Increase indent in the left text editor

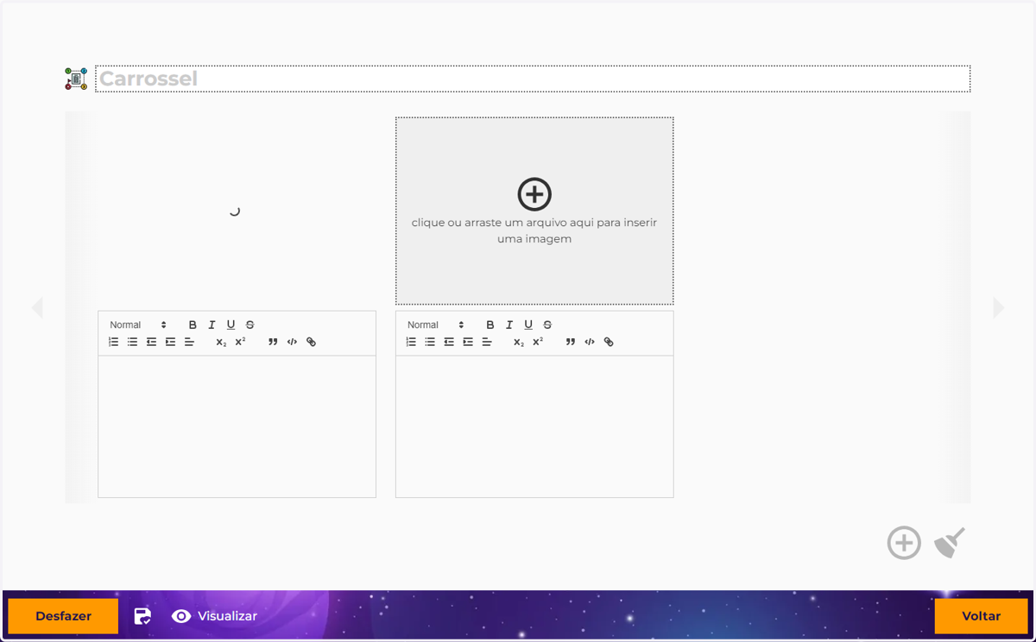coord(170,342)
